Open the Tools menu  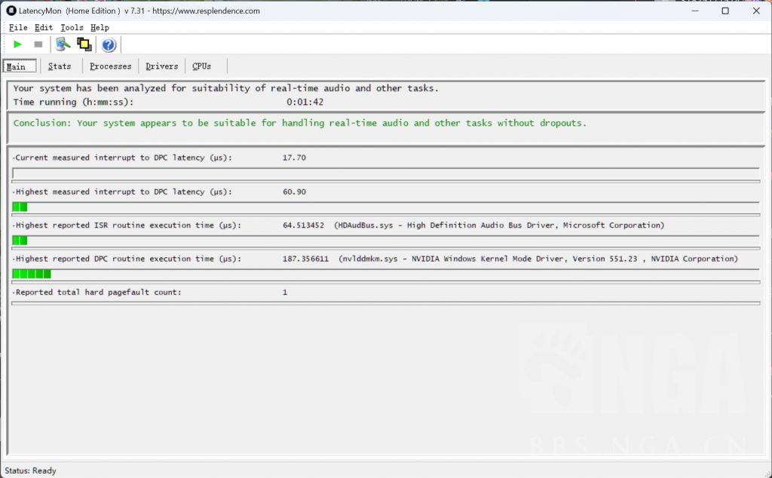coord(72,28)
